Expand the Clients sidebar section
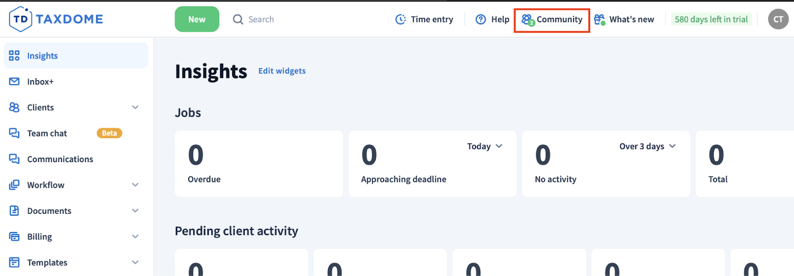794x276 pixels. 135,108
